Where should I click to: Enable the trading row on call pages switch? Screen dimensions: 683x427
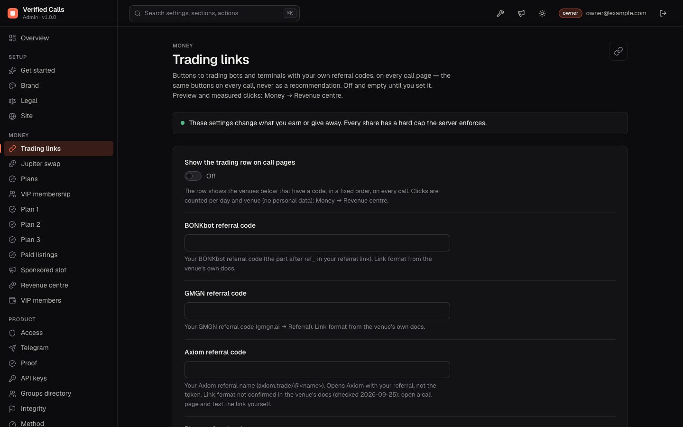pyautogui.click(x=193, y=176)
